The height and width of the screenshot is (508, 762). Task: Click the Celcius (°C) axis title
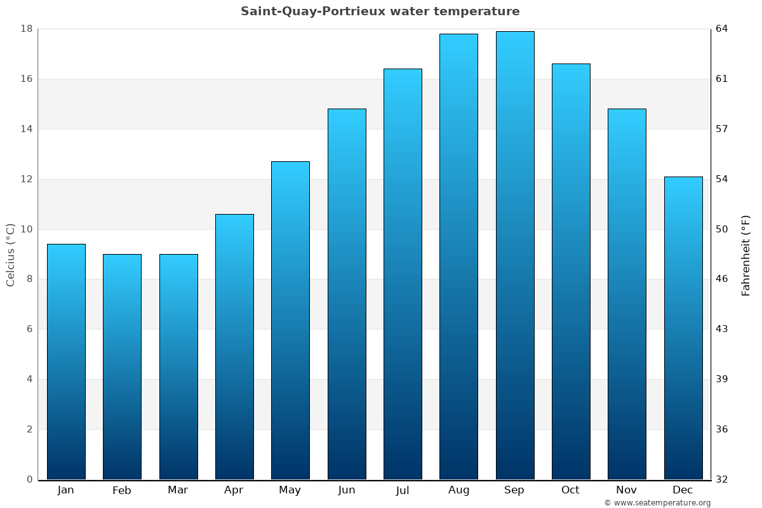pyautogui.click(x=10, y=255)
